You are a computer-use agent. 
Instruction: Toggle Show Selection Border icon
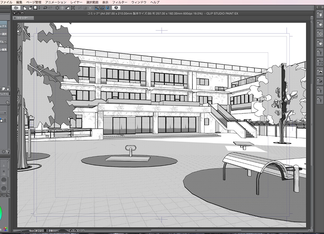tap(90, 8)
